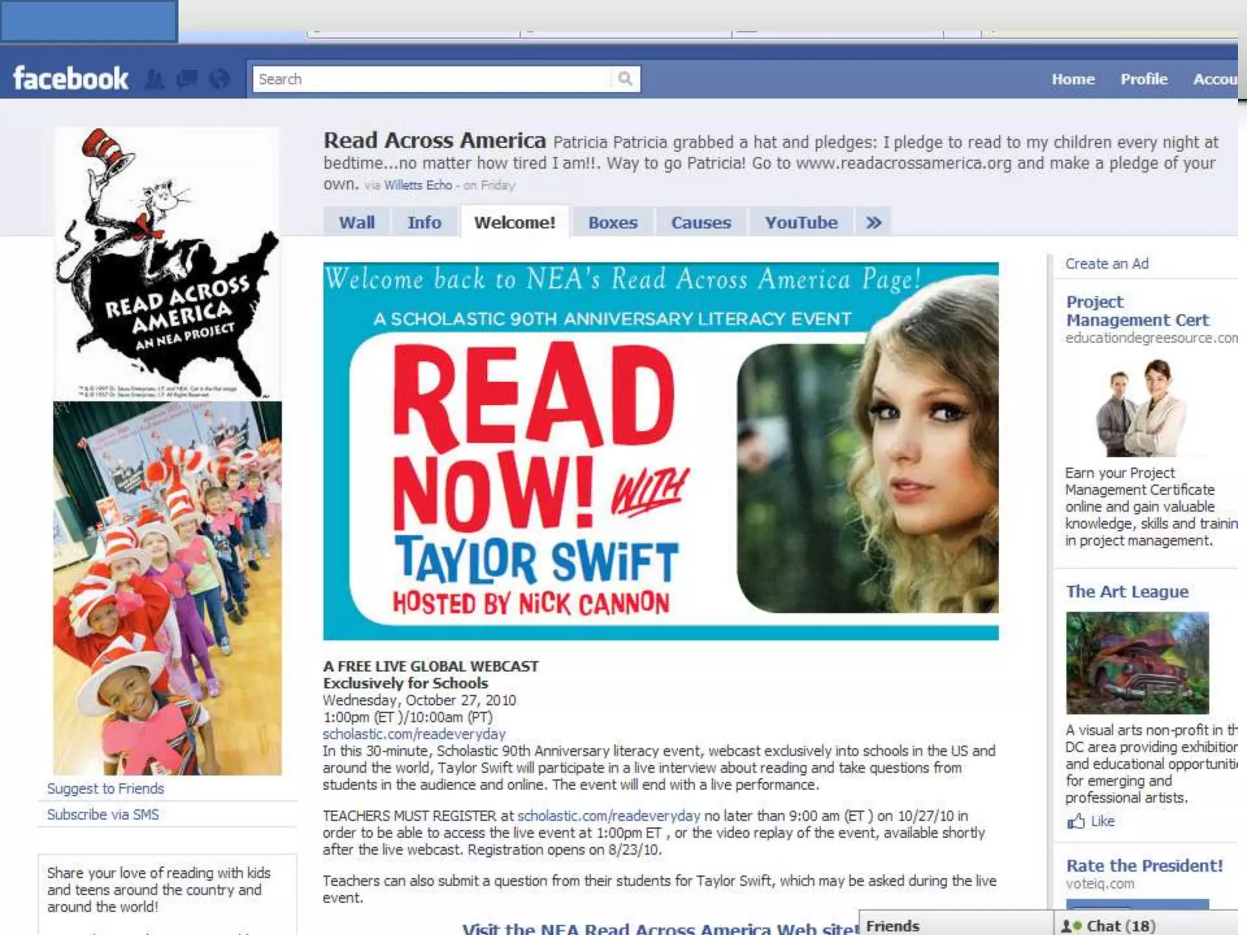Click Create an Ad link
Screen dimensions: 1247x935
coord(1107,264)
